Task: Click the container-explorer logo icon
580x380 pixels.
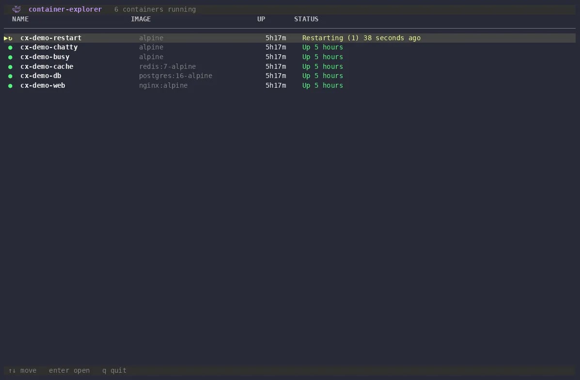Action: click(x=16, y=9)
